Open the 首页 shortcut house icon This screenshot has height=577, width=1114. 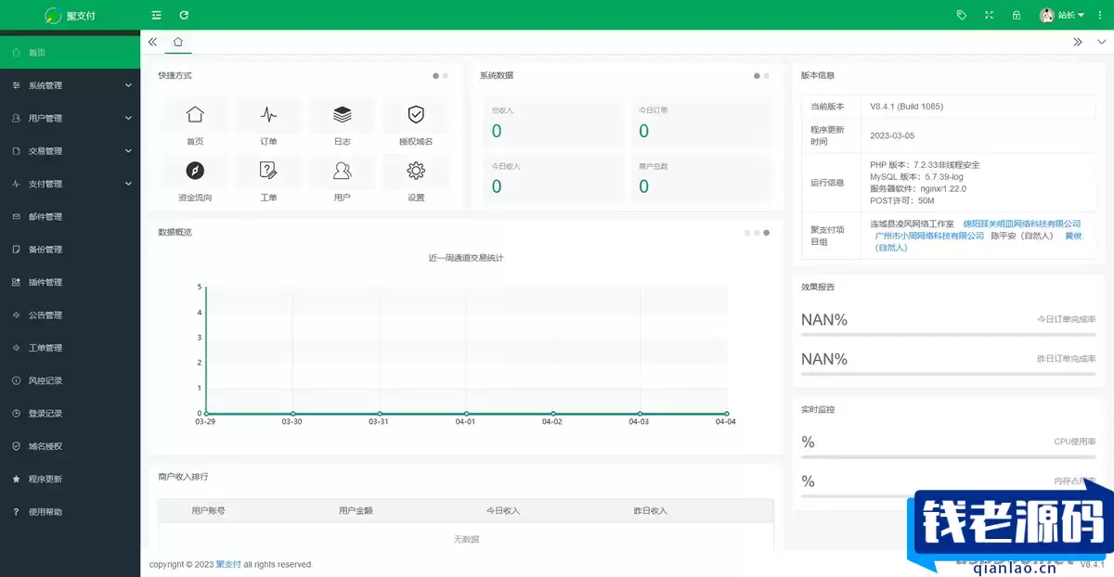pos(195,115)
